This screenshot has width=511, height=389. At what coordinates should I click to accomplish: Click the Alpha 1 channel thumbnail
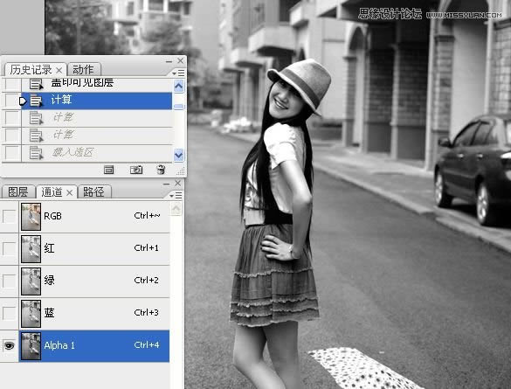click(31, 346)
